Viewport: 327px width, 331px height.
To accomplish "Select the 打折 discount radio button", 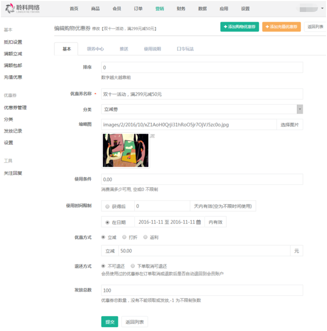I will coord(125,237).
